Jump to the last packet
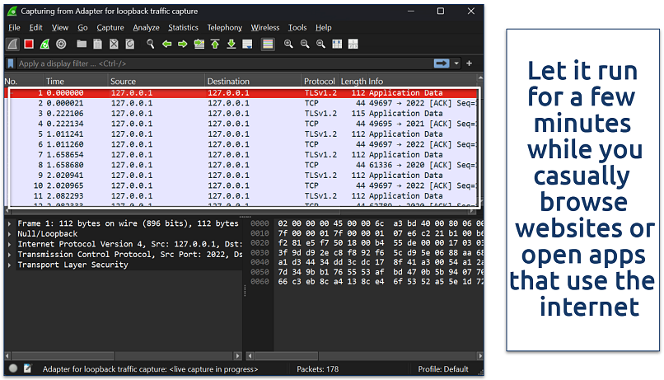The image size is (664, 380). [x=231, y=44]
